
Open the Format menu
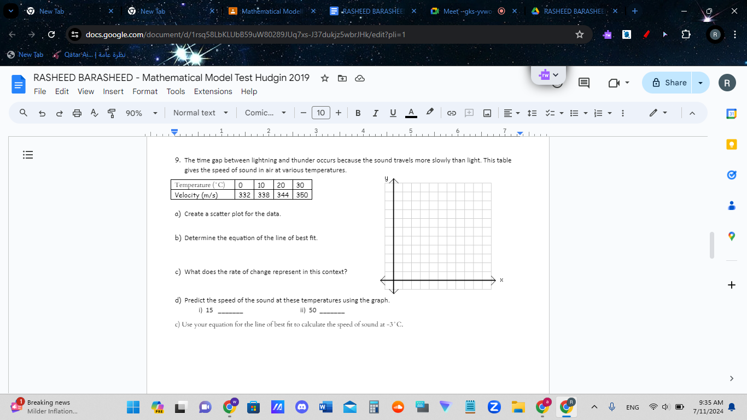[145, 91]
